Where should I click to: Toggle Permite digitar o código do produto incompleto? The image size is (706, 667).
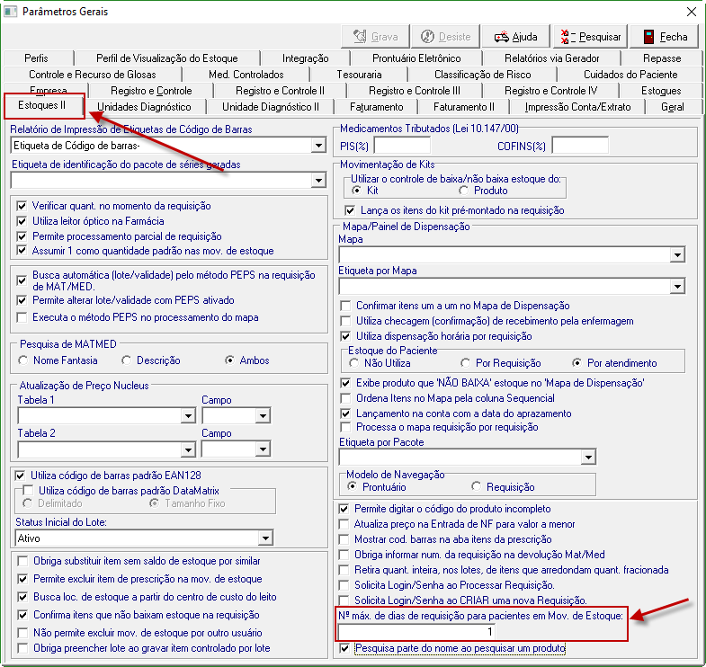tap(344, 509)
